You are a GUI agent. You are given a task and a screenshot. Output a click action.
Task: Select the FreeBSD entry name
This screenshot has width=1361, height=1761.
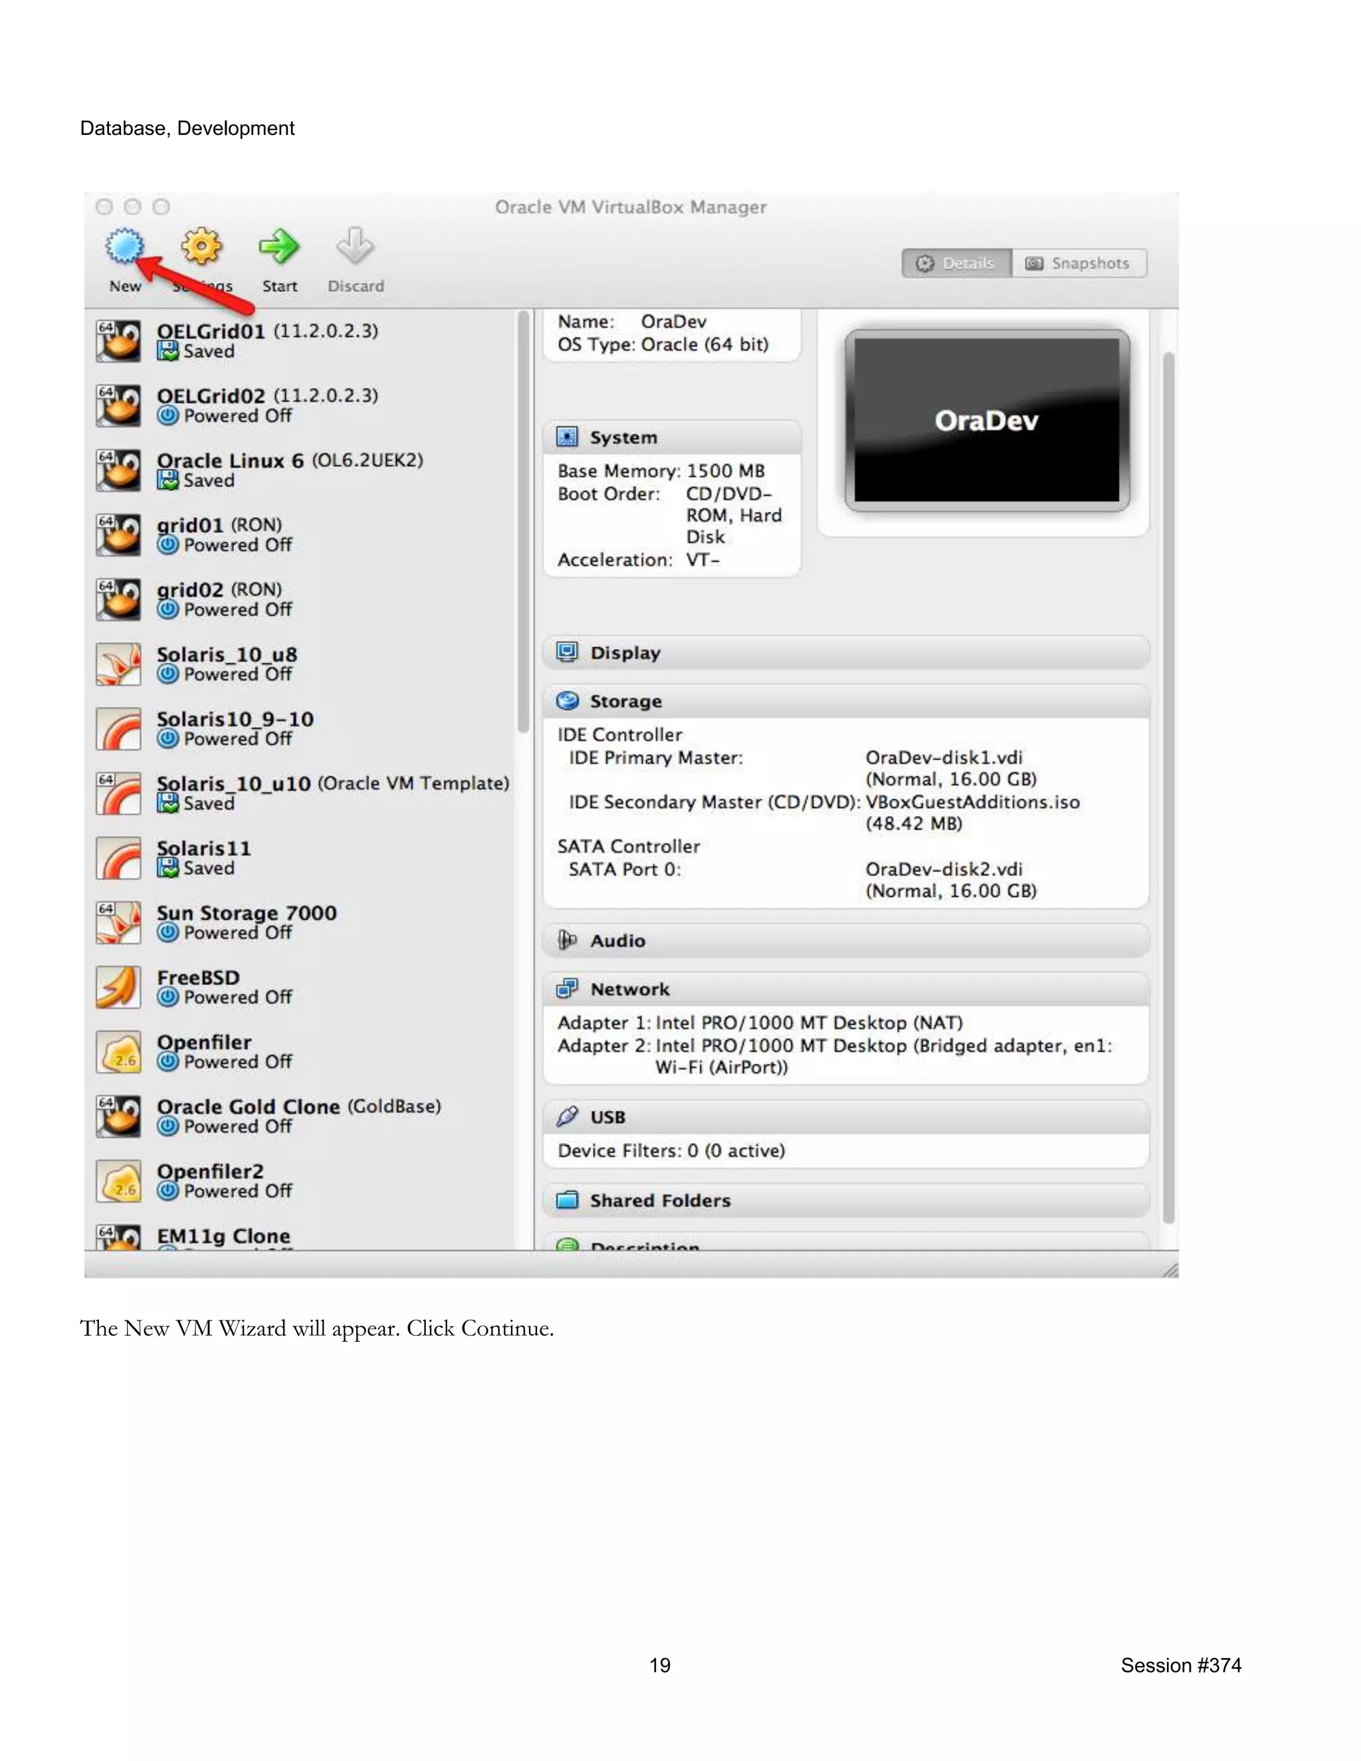(198, 978)
